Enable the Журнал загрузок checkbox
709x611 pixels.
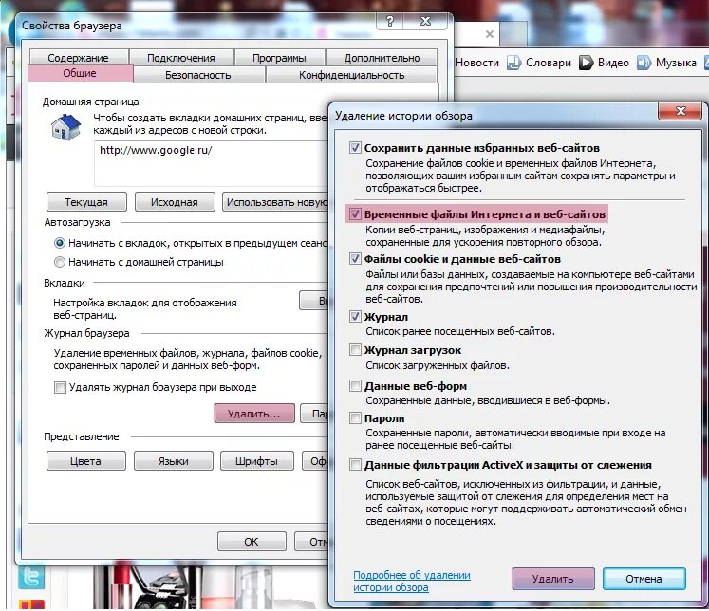[355, 350]
